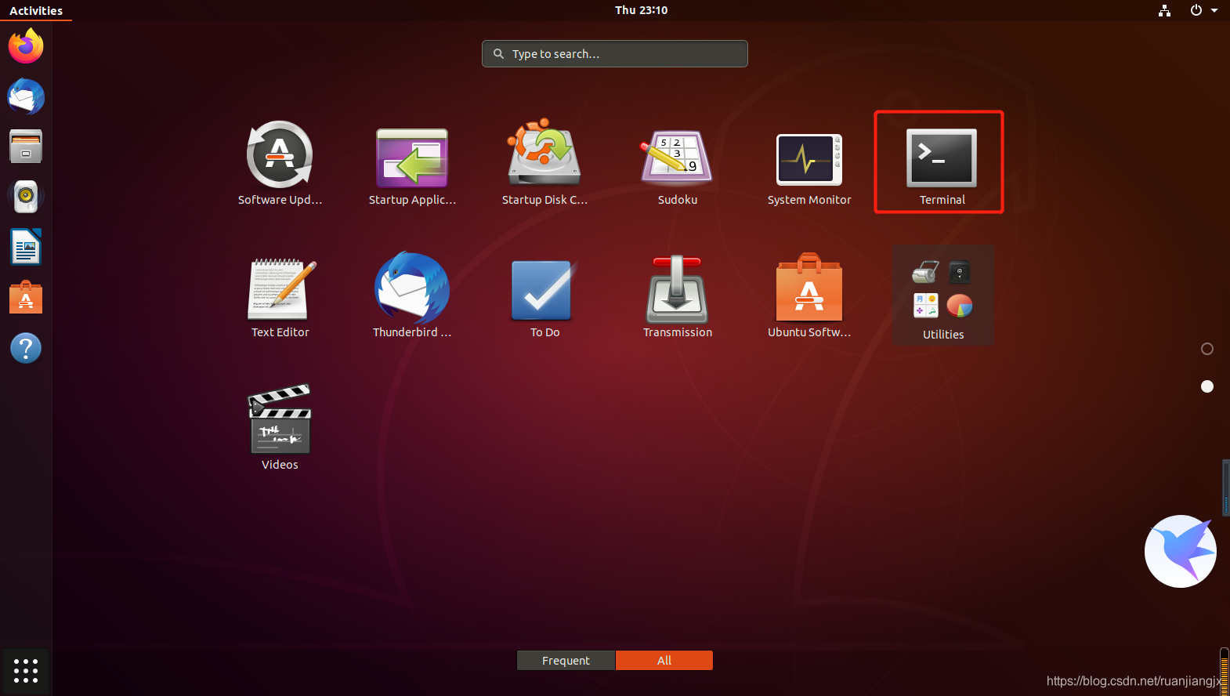Click the Type to search field
The image size is (1230, 696).
(x=615, y=54)
